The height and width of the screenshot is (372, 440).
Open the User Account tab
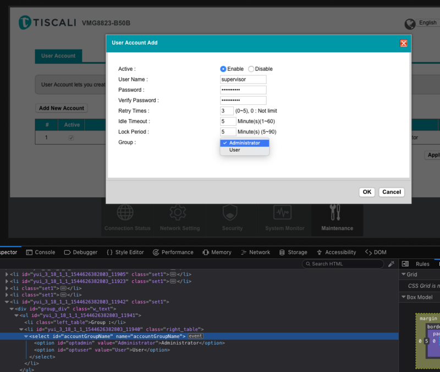58,56
